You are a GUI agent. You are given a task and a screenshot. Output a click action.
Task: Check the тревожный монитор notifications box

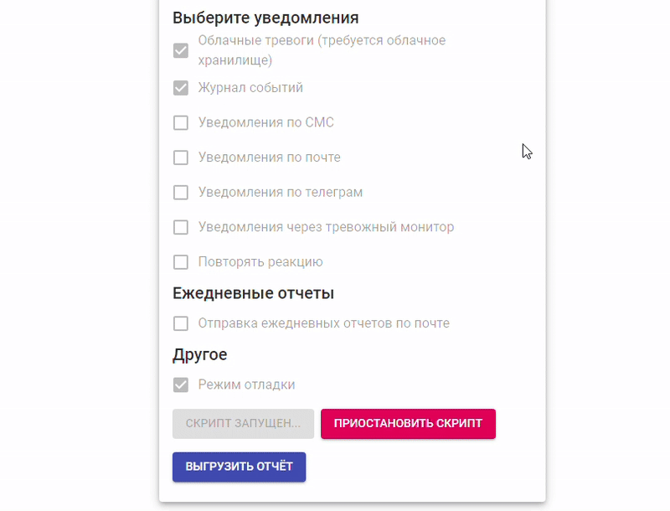tap(180, 227)
